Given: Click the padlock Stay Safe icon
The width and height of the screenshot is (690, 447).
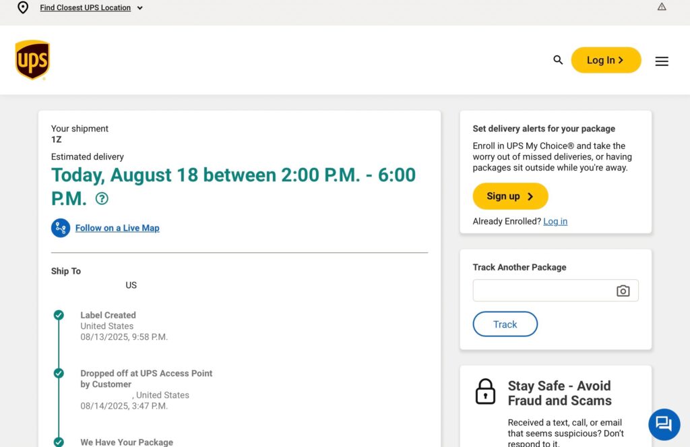Looking at the screenshot, I should pos(485,392).
